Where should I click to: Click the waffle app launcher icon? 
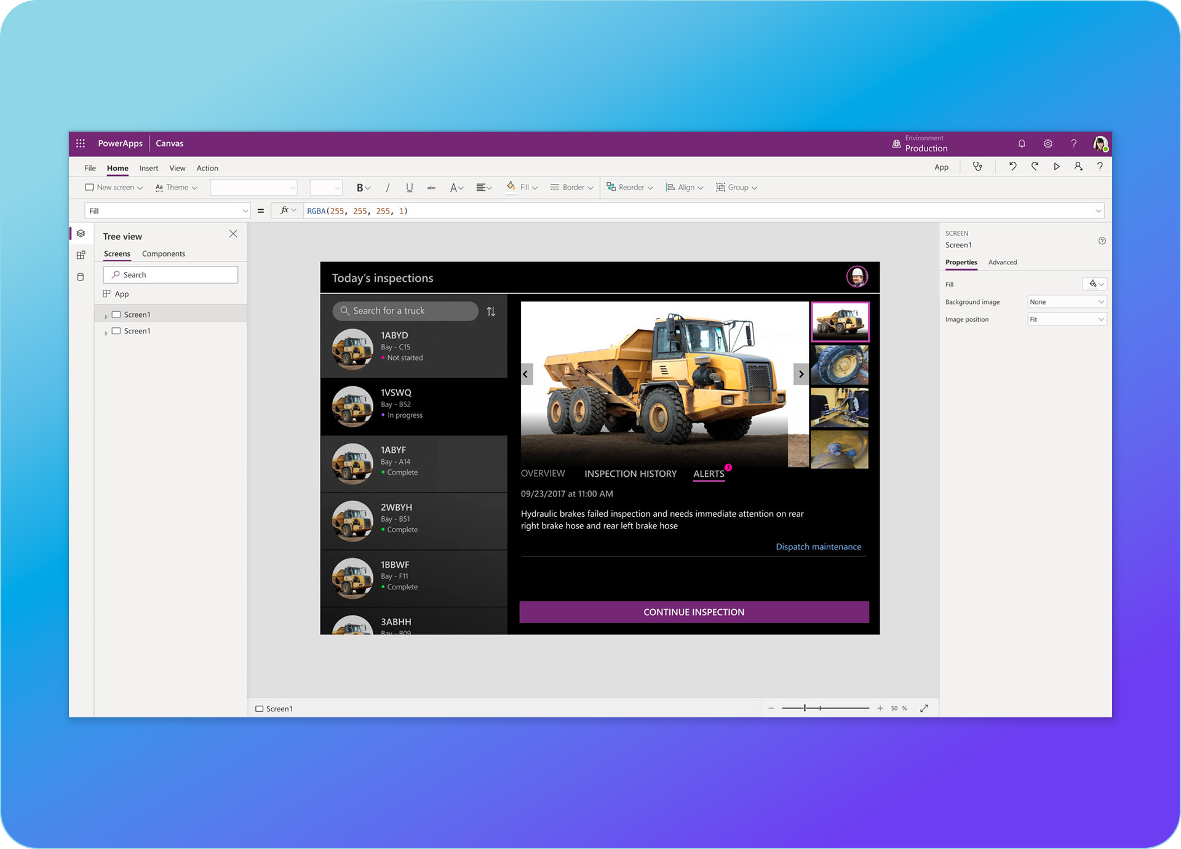pos(81,143)
